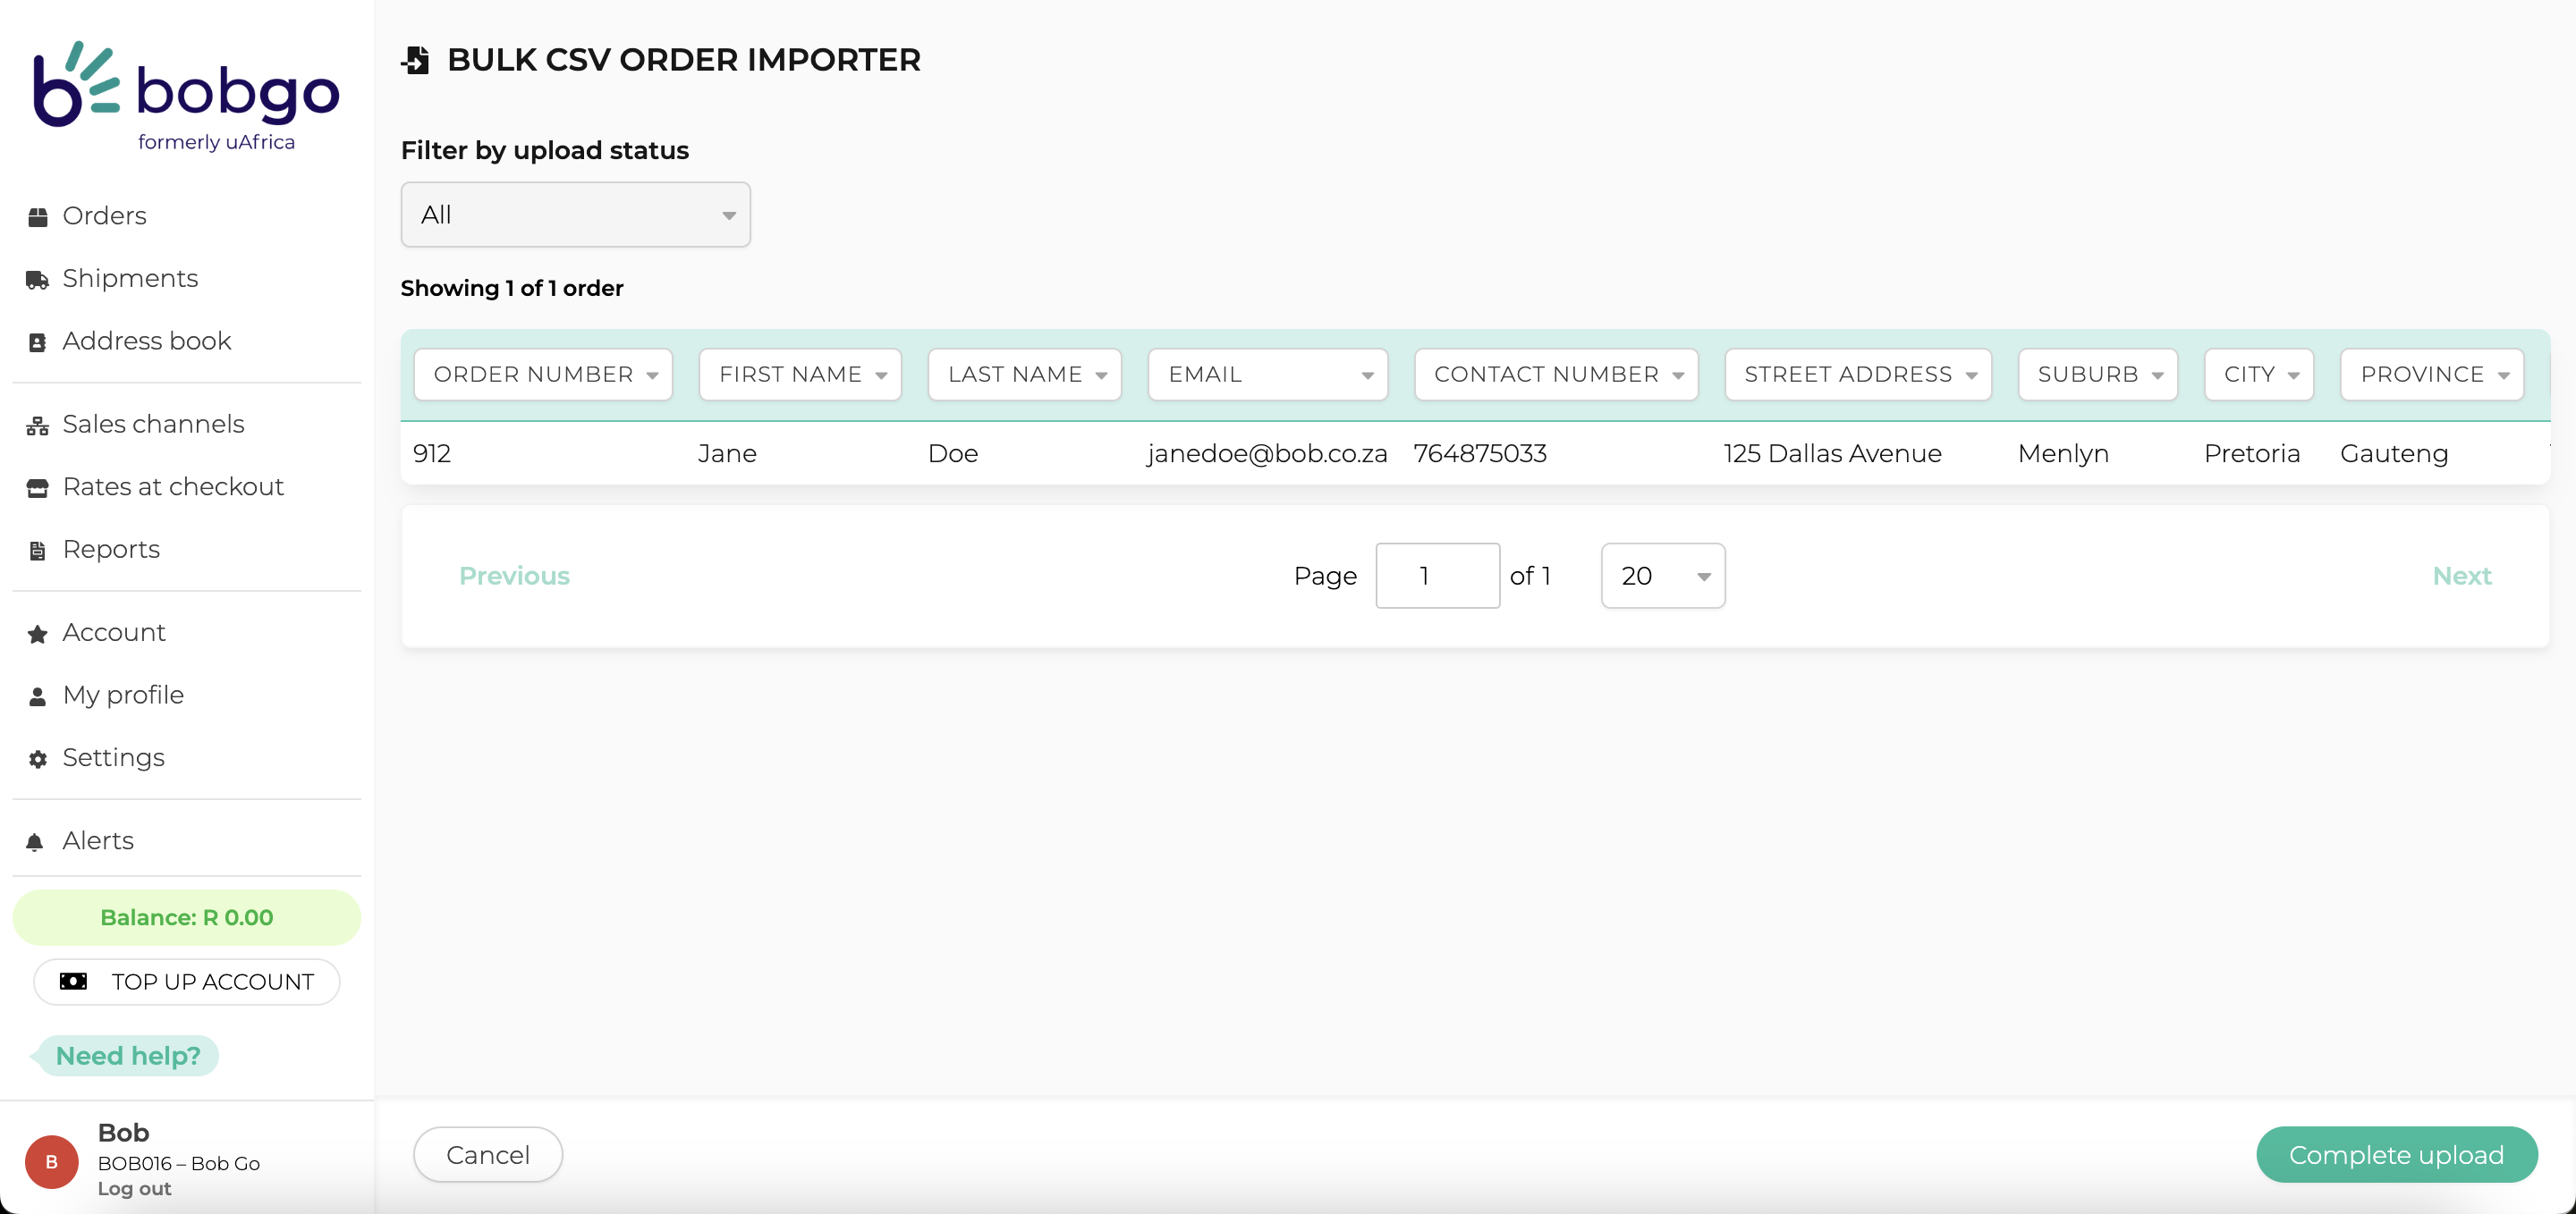This screenshot has height=1214, width=2576.
Task: Click order number 912 cell
Action: [x=432, y=453]
